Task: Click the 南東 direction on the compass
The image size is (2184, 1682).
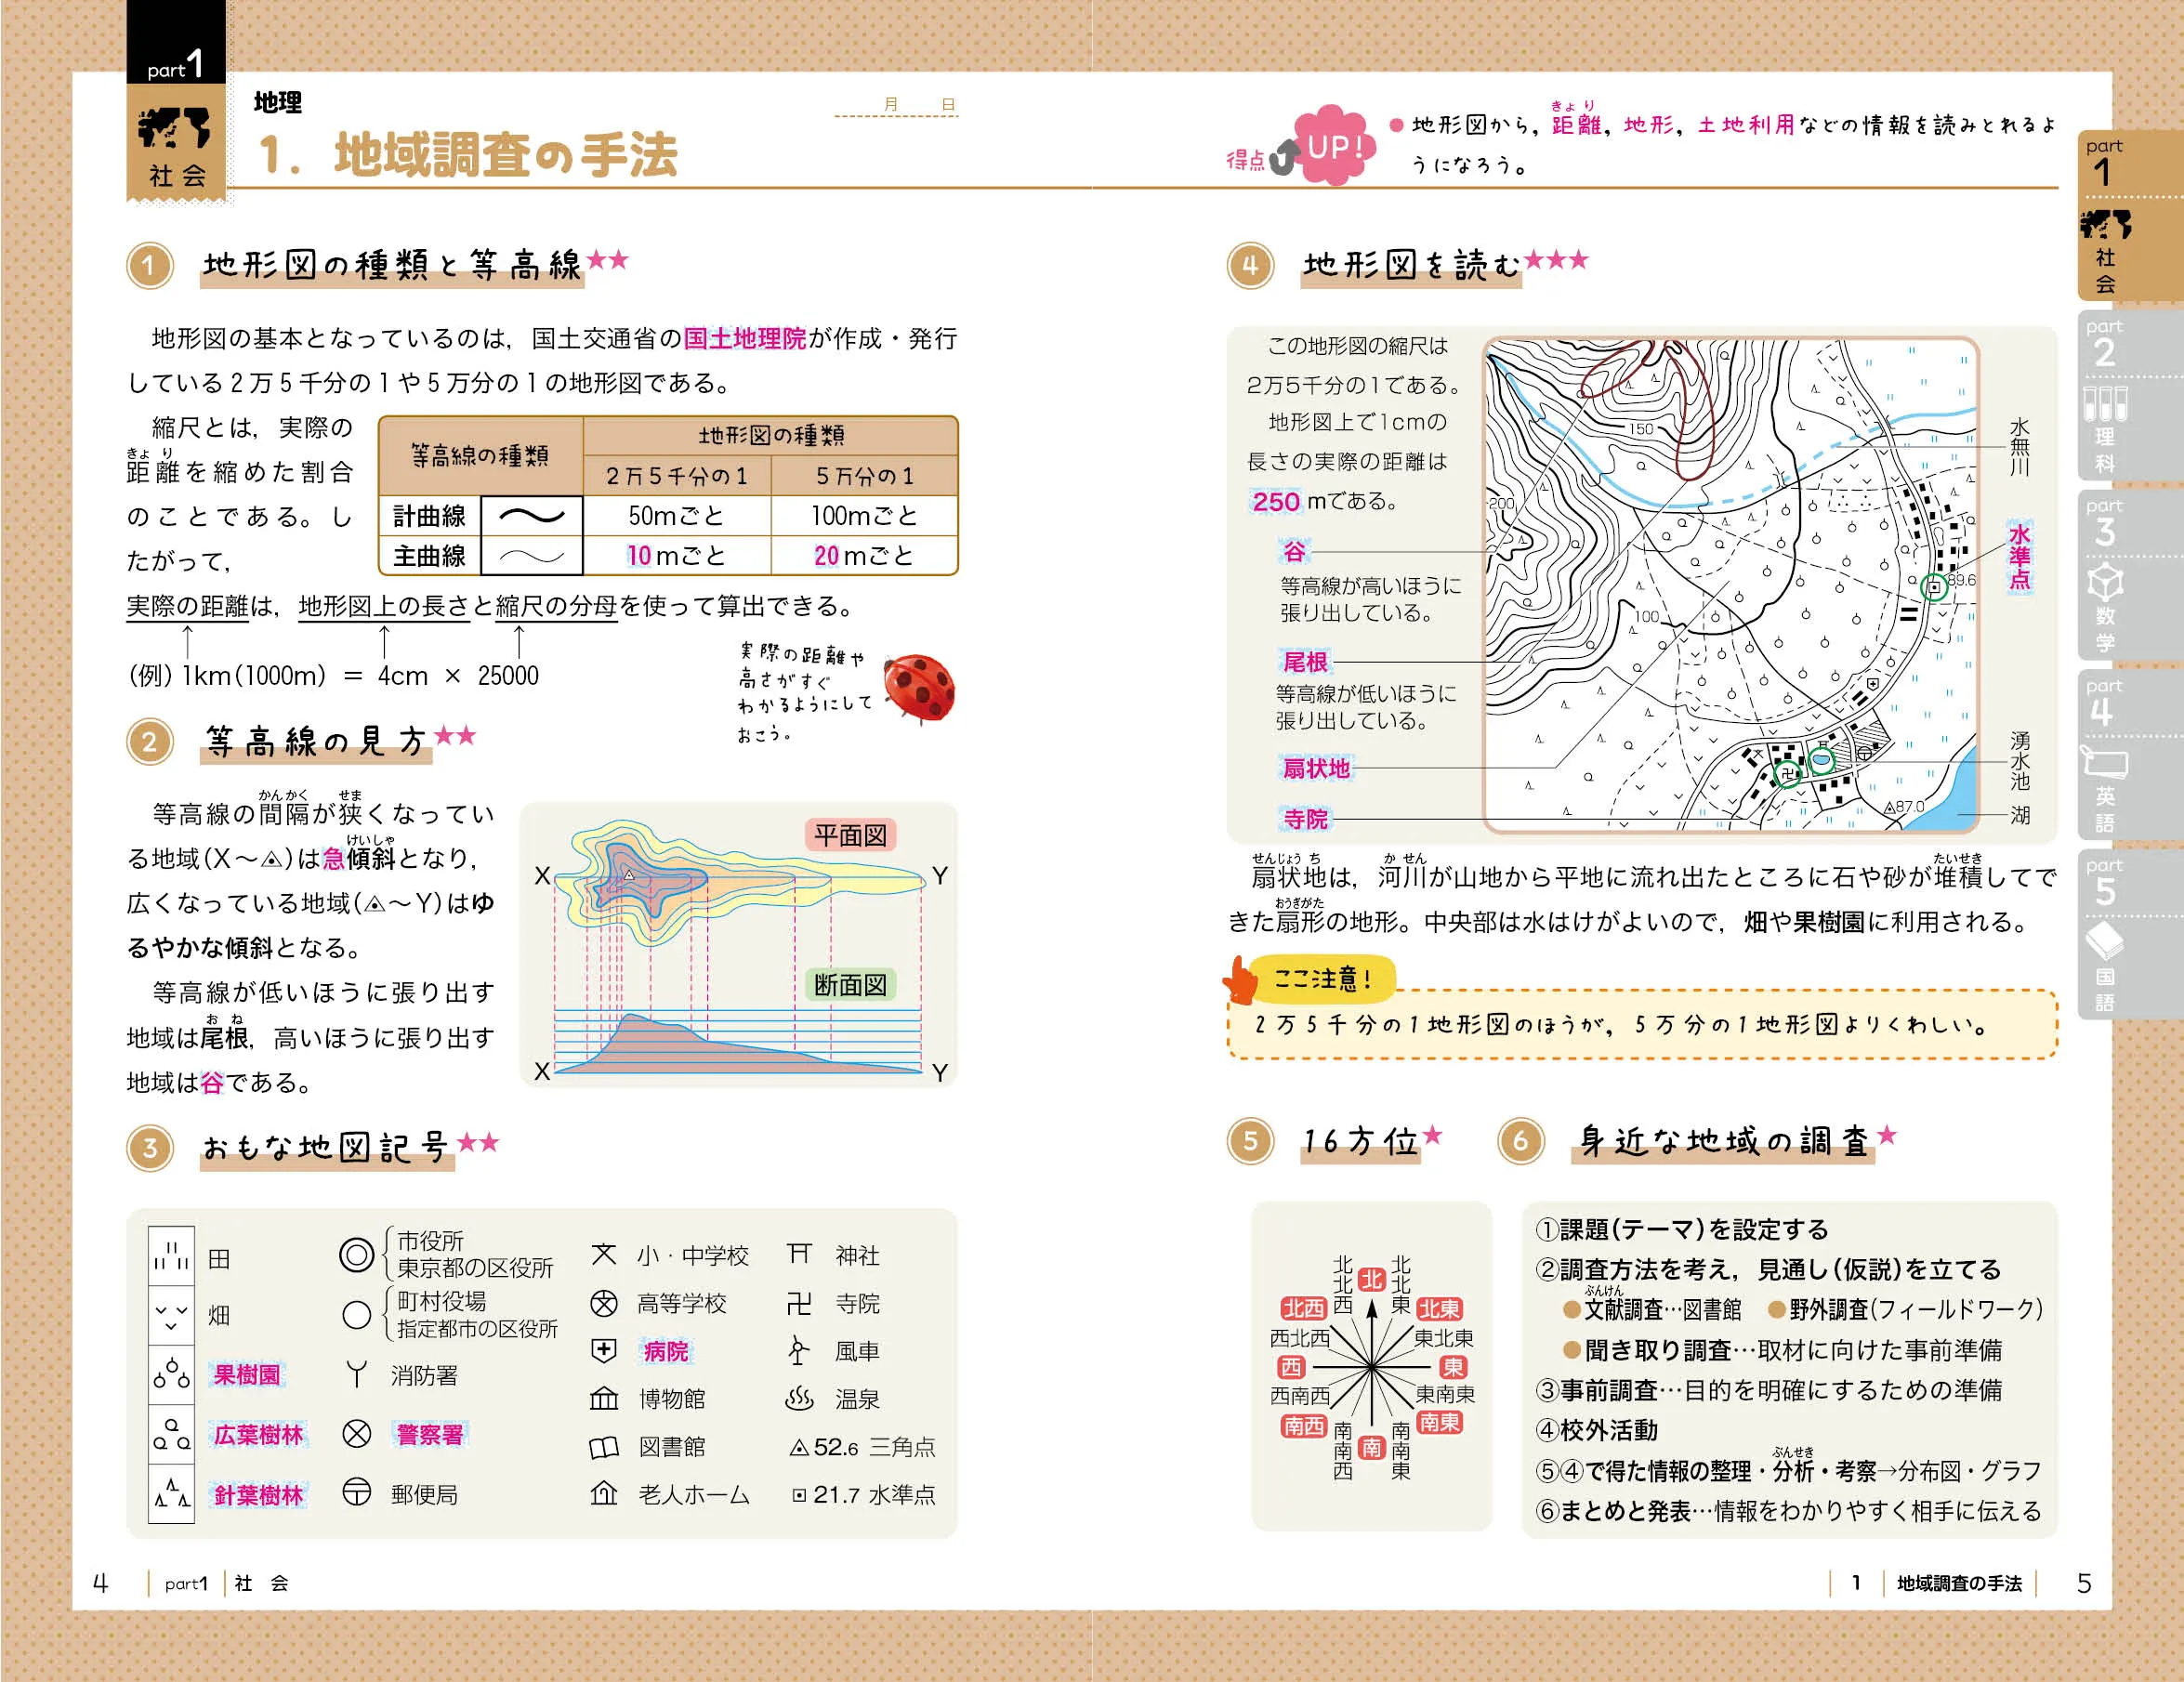Action: [1439, 1421]
